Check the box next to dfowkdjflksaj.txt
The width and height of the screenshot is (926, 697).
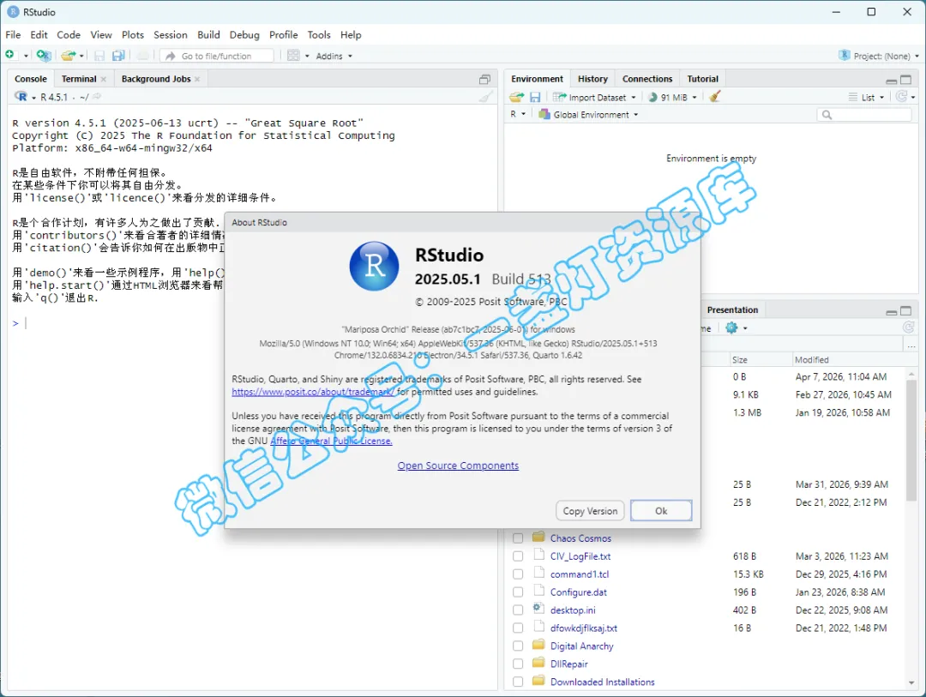518,628
